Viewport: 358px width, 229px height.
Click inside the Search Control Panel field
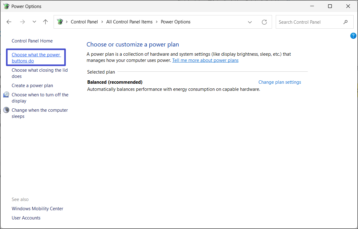pyautogui.click(x=308, y=22)
